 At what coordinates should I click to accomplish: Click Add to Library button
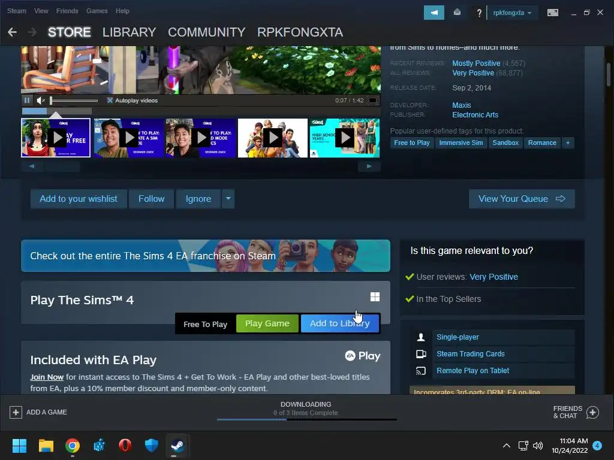339,323
